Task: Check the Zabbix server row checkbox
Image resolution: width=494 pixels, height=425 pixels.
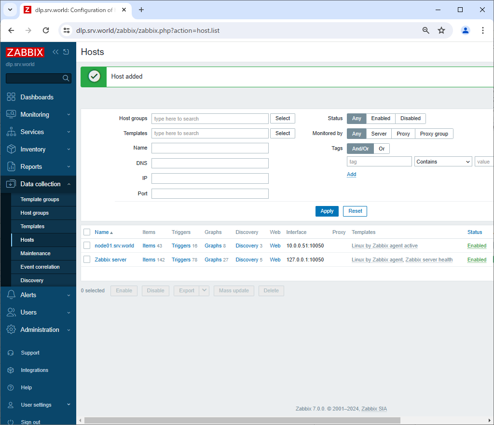Action: click(87, 259)
